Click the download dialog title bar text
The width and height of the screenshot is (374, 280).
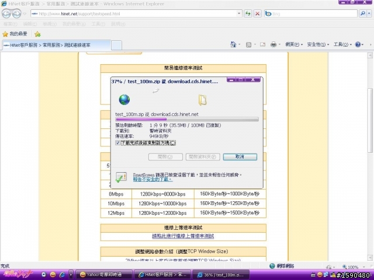[x=165, y=82]
